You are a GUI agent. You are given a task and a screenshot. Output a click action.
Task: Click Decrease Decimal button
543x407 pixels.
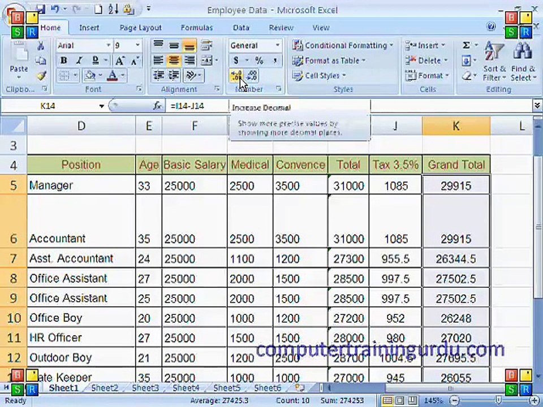252,76
